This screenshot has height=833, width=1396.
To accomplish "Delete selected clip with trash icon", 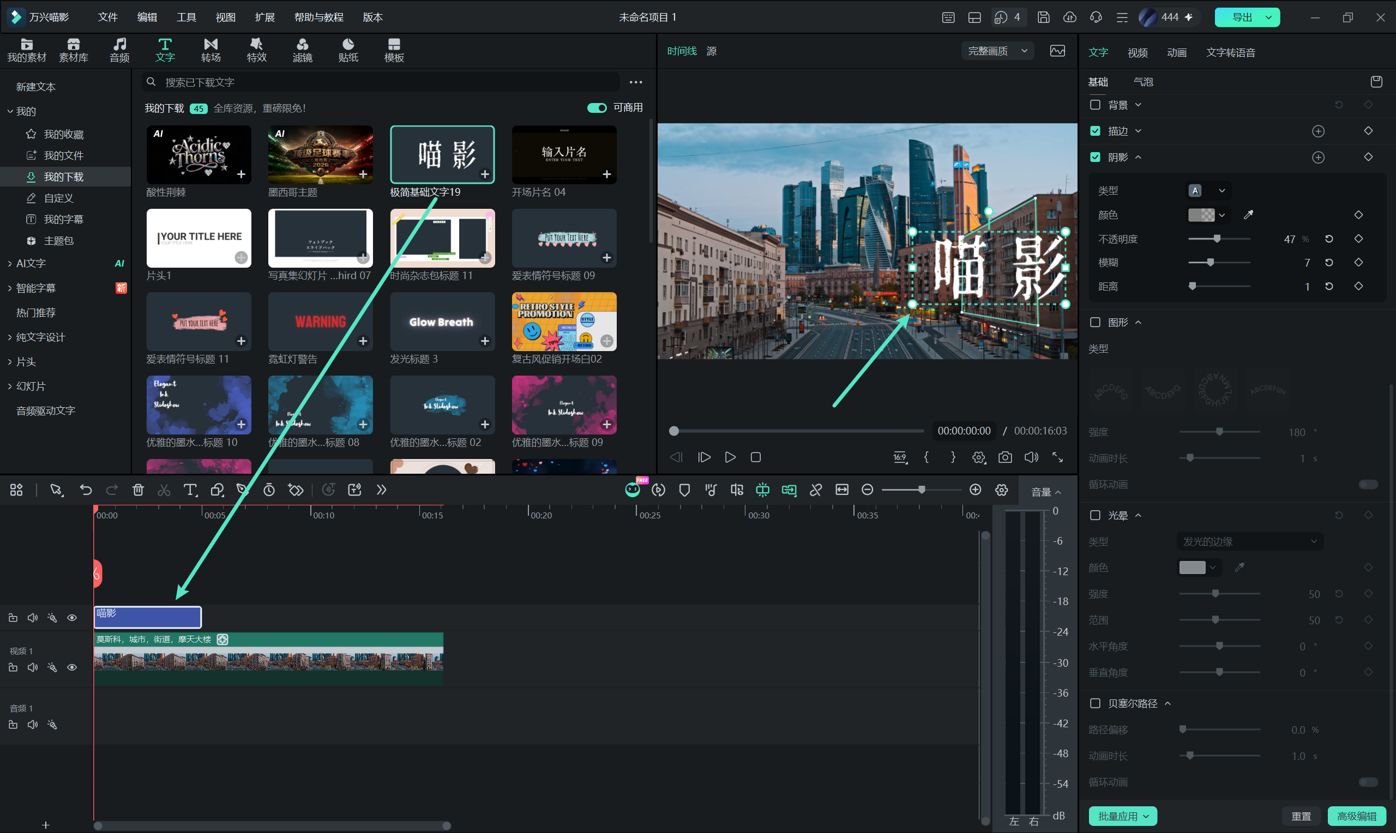I will pos(138,490).
